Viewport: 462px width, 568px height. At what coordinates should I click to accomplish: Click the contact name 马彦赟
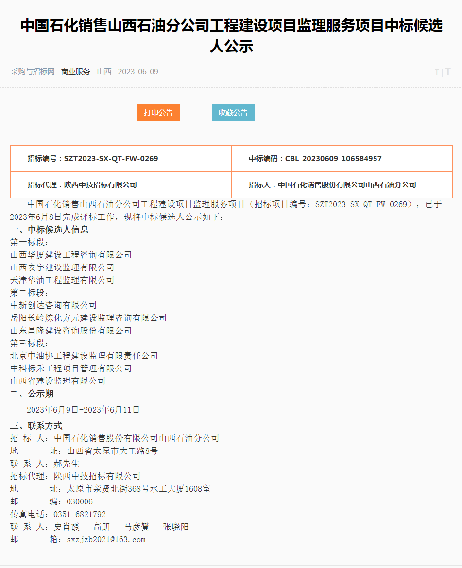click(x=137, y=527)
